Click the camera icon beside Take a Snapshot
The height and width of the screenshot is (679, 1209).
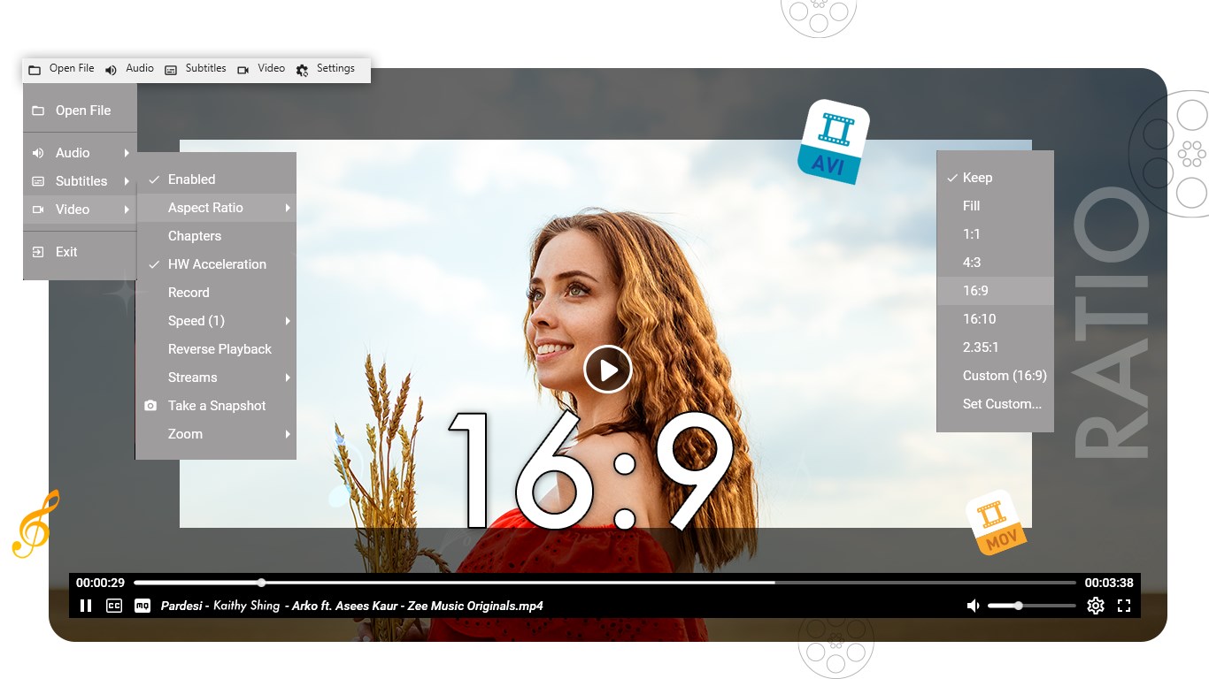[150, 405]
